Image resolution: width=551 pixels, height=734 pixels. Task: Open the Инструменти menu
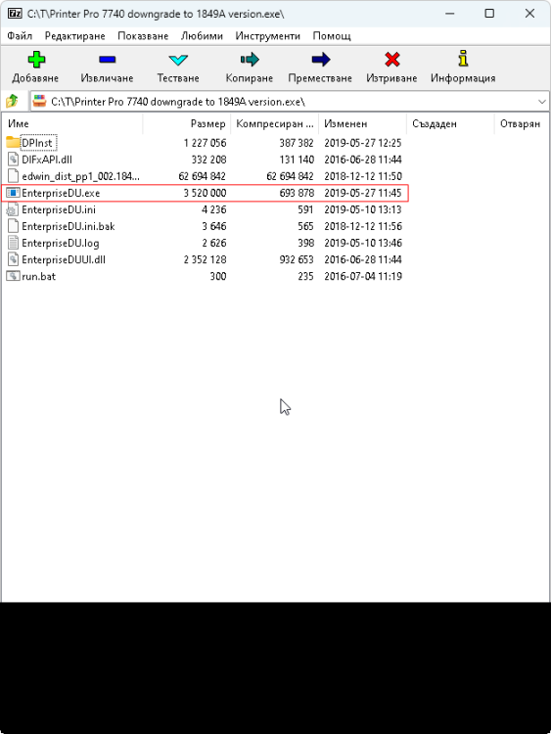[268, 36]
